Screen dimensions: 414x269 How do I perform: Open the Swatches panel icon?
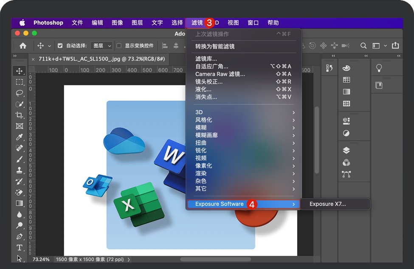346,80
